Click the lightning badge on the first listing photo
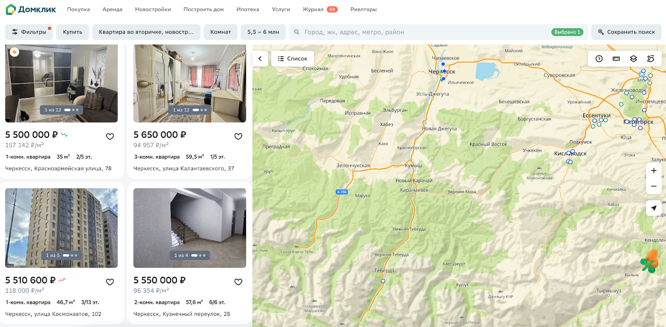 pyautogui.click(x=15, y=52)
